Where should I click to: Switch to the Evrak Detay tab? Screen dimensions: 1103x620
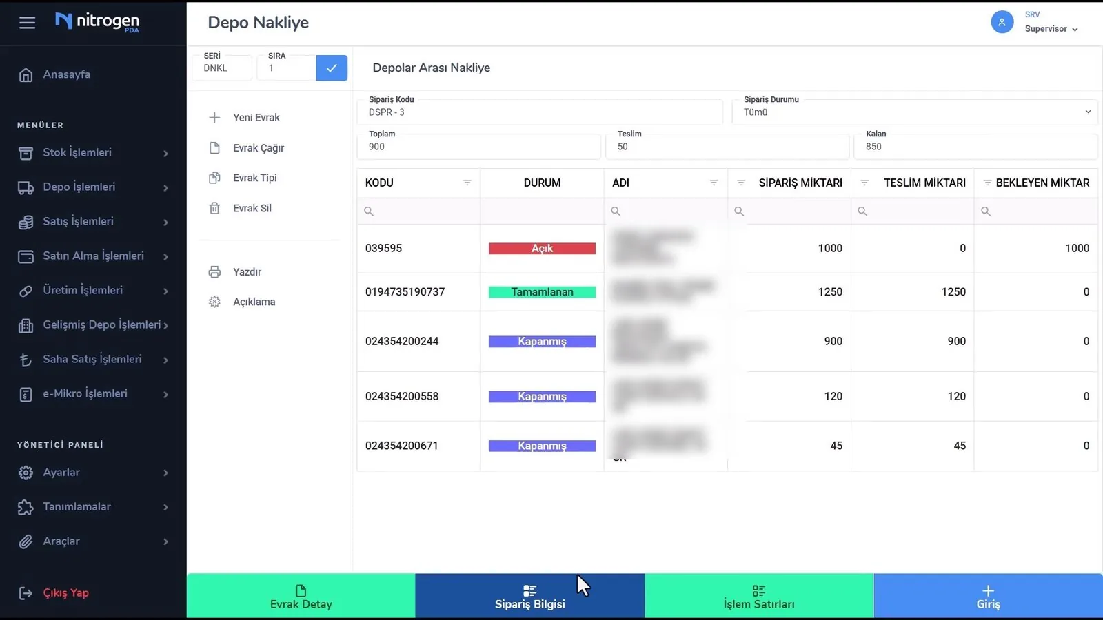click(301, 597)
